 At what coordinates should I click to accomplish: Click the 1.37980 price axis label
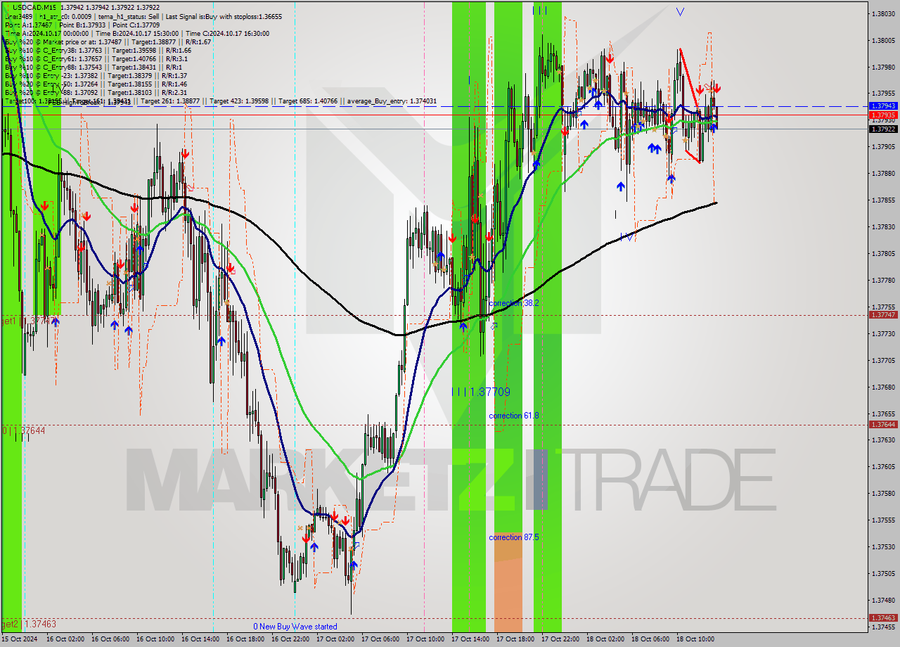tap(884, 68)
